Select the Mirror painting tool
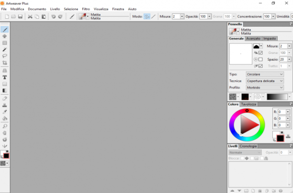293x193 pixels. [5, 146]
